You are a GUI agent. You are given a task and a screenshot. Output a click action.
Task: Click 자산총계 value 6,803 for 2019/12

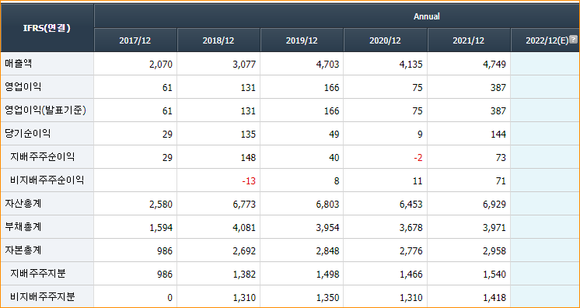click(327, 205)
